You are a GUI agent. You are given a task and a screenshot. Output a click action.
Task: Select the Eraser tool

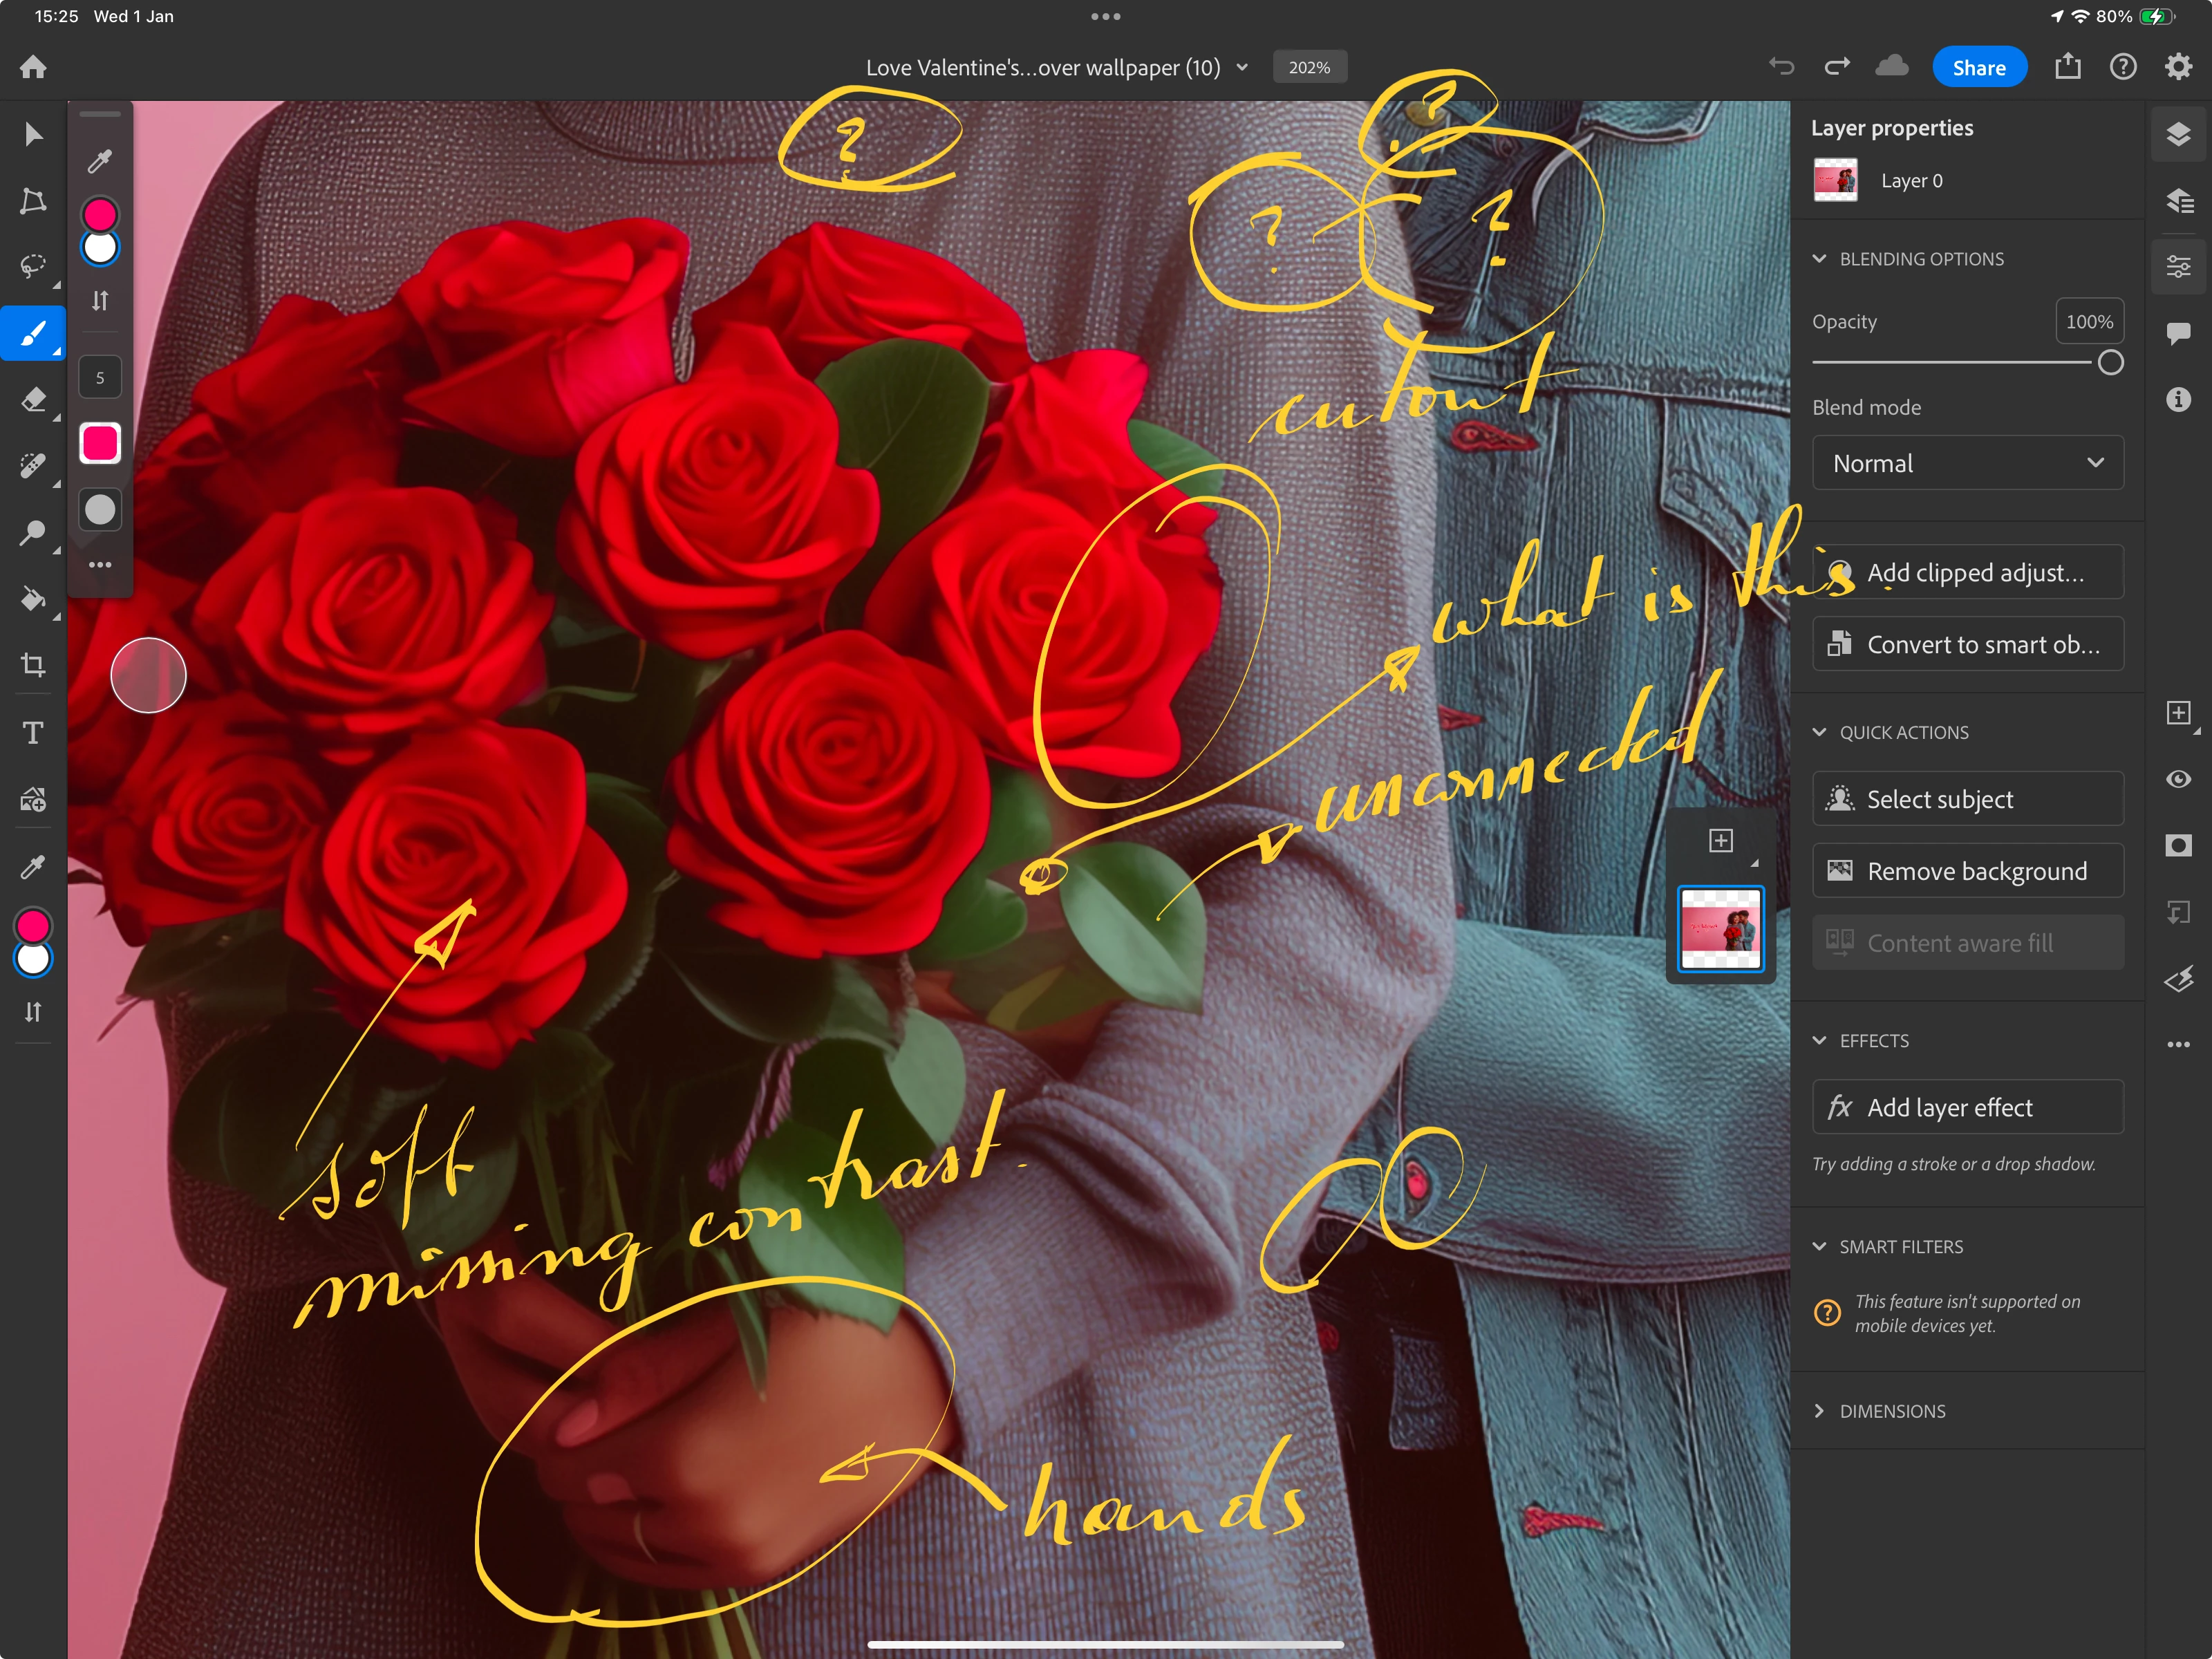coord(33,400)
